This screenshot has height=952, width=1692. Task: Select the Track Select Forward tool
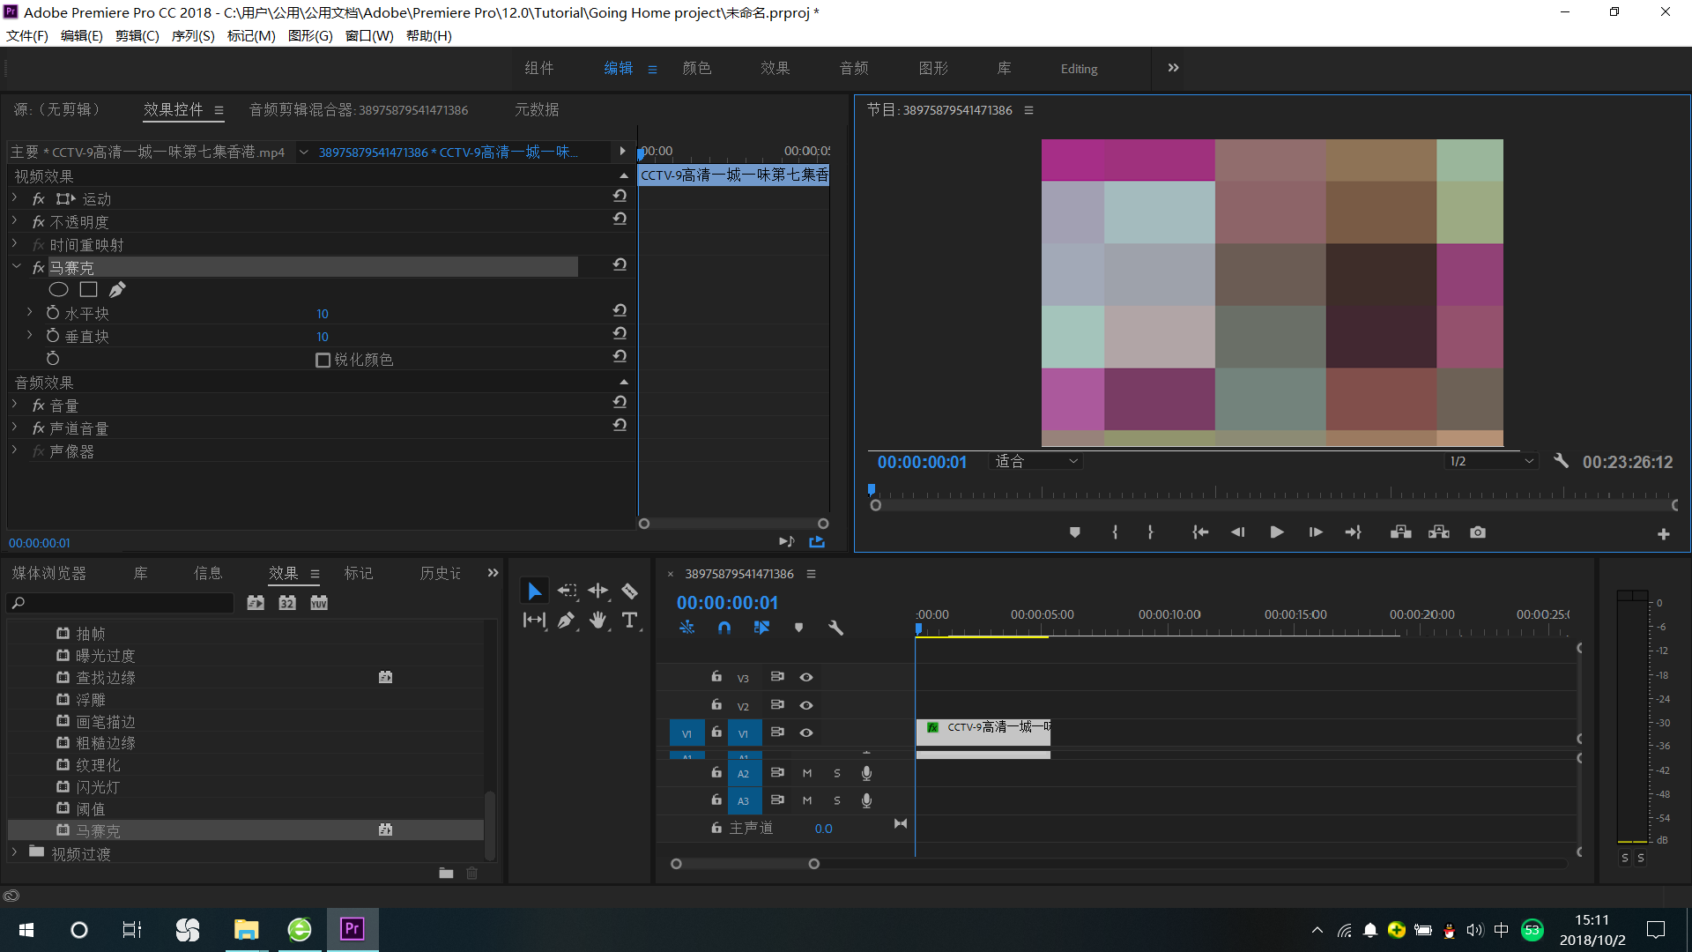coord(567,591)
